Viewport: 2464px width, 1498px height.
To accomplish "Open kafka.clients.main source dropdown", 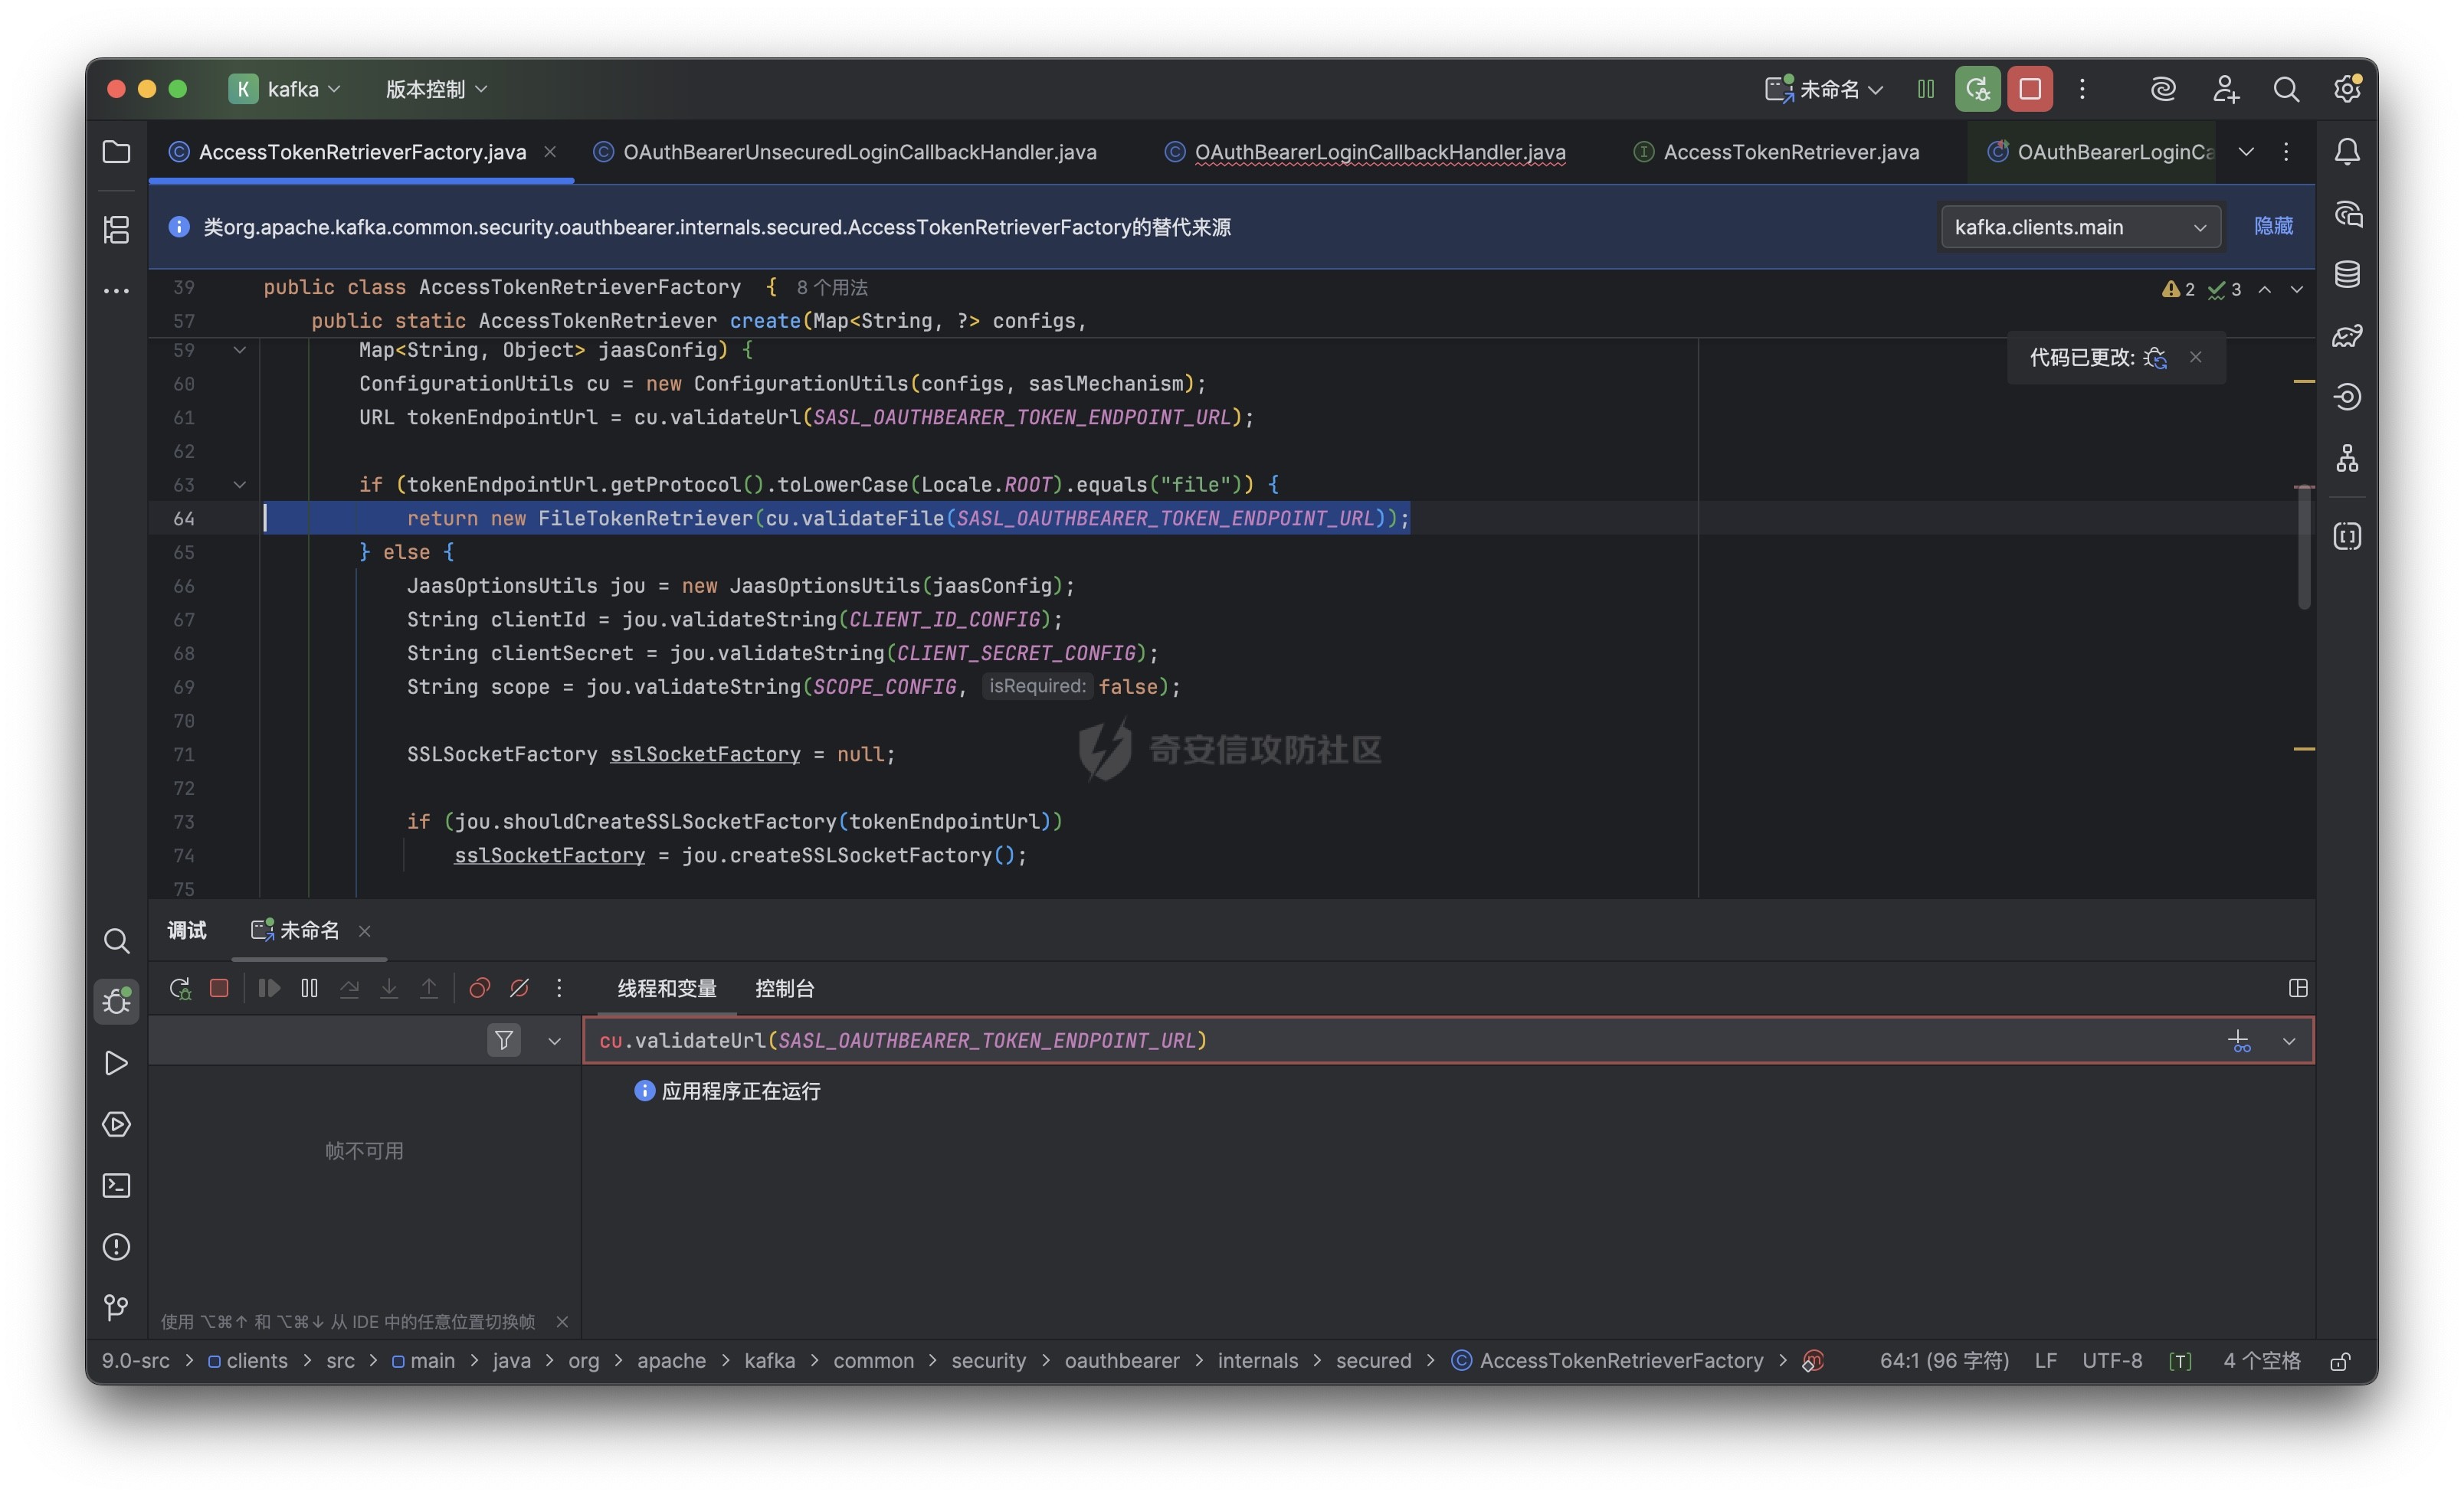I will [x=2080, y=227].
